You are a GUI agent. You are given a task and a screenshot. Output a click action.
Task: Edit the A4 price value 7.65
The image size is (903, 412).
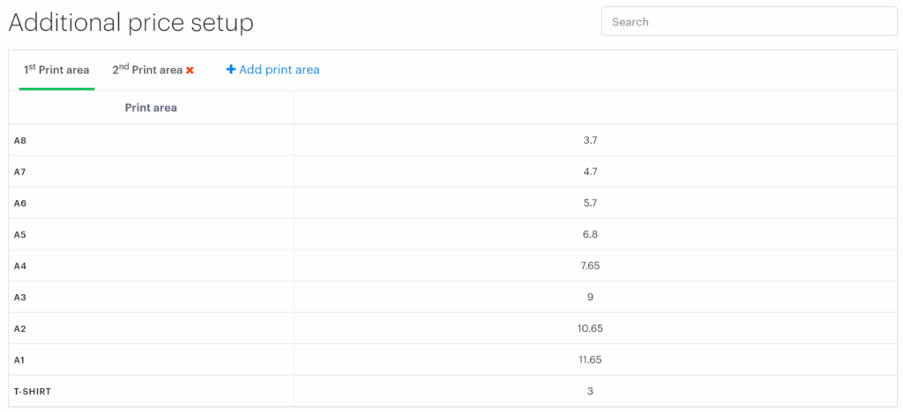[x=590, y=266]
